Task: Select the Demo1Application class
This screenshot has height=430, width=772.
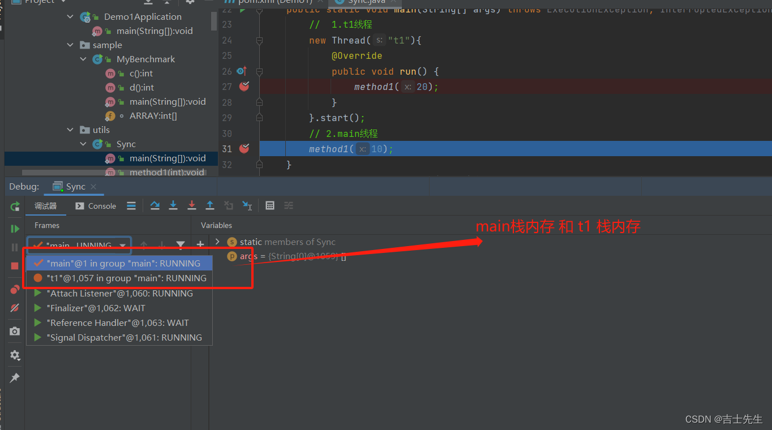Action: pos(143,17)
